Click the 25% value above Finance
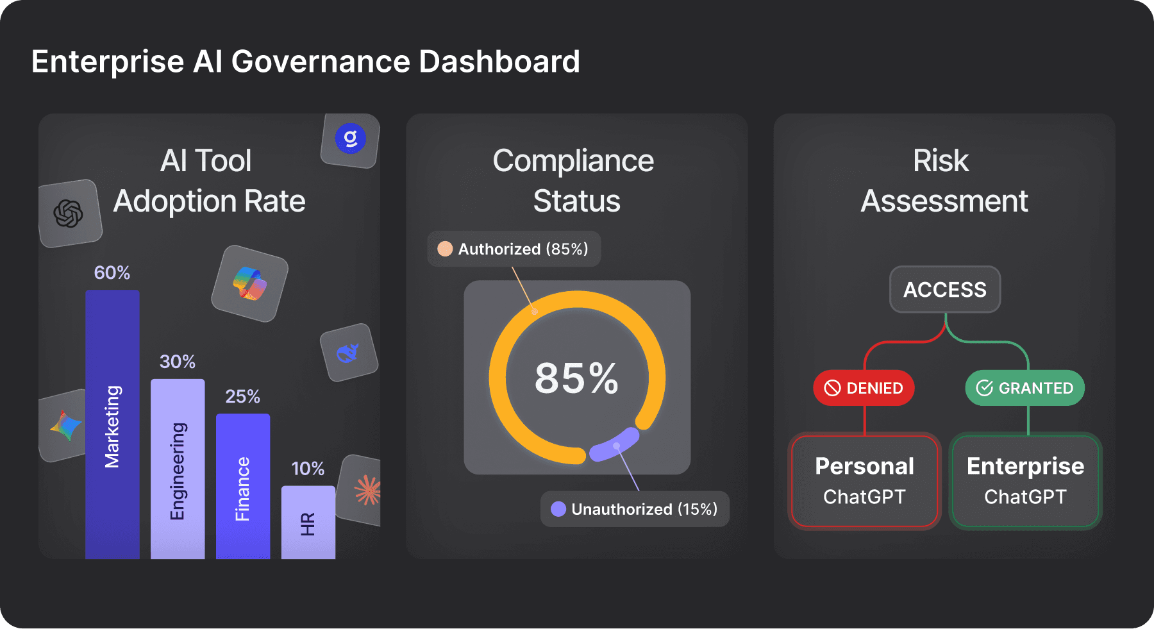 tap(243, 396)
